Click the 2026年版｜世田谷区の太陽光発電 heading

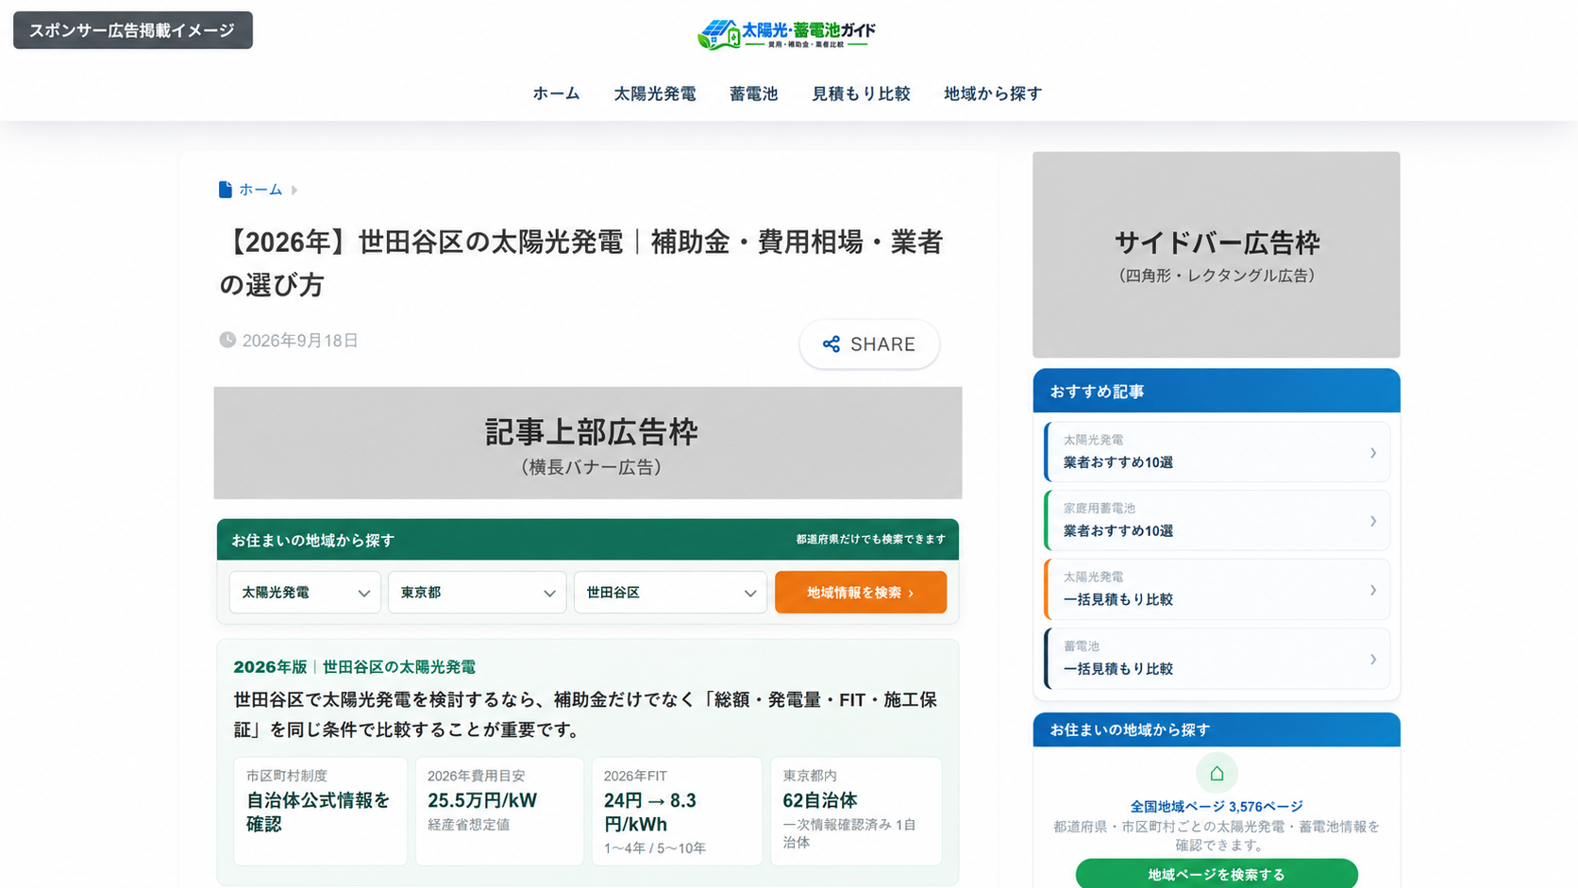click(x=354, y=667)
